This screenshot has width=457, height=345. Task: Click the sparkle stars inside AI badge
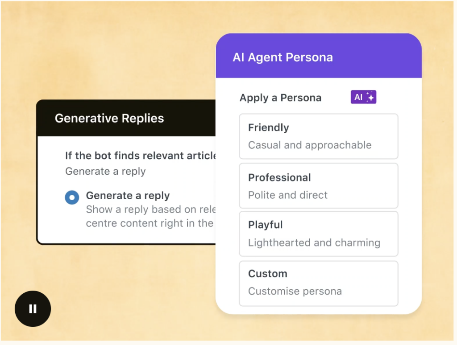click(x=370, y=97)
